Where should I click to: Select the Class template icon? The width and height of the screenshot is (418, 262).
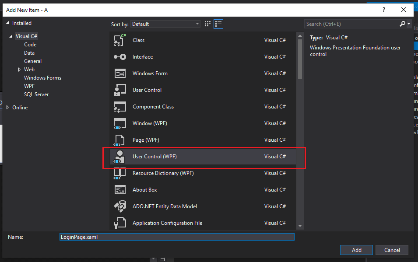pyautogui.click(x=119, y=40)
